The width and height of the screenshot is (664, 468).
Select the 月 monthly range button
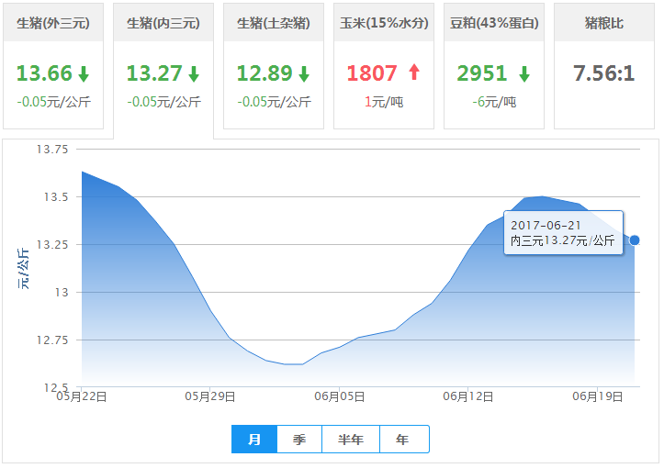(x=254, y=440)
